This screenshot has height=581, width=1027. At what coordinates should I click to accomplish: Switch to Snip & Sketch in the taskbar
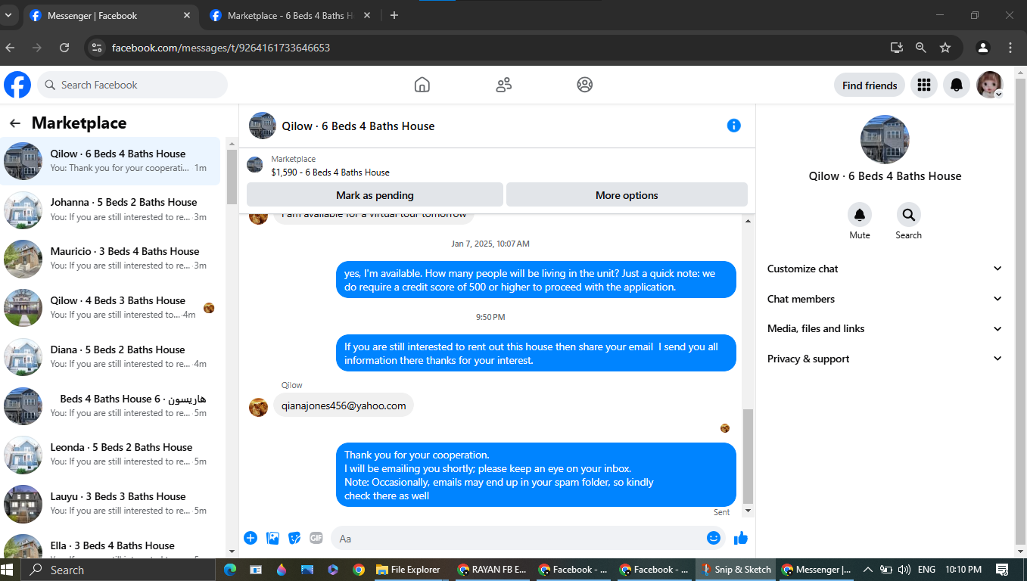(x=736, y=570)
